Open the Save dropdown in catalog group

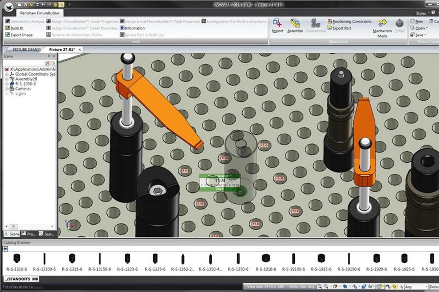[x=418, y=35]
